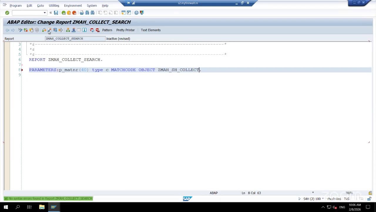This screenshot has height=212, width=376.
Task: Open the Goto menu
Action: click(x=41, y=6)
